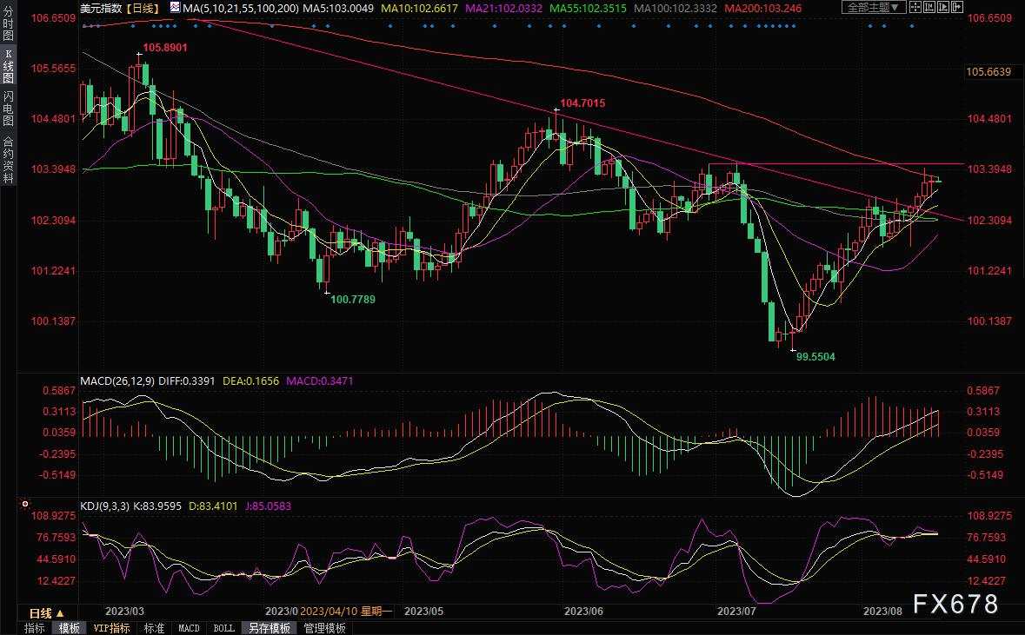This screenshot has width=1025, height=635.
Task: Click the play-forward range icon
Action: (x=943, y=7)
